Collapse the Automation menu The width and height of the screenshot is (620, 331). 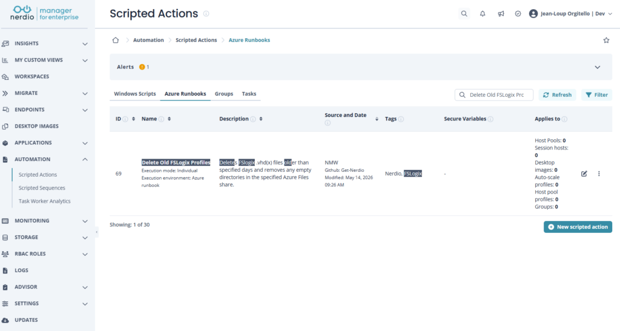point(85,159)
